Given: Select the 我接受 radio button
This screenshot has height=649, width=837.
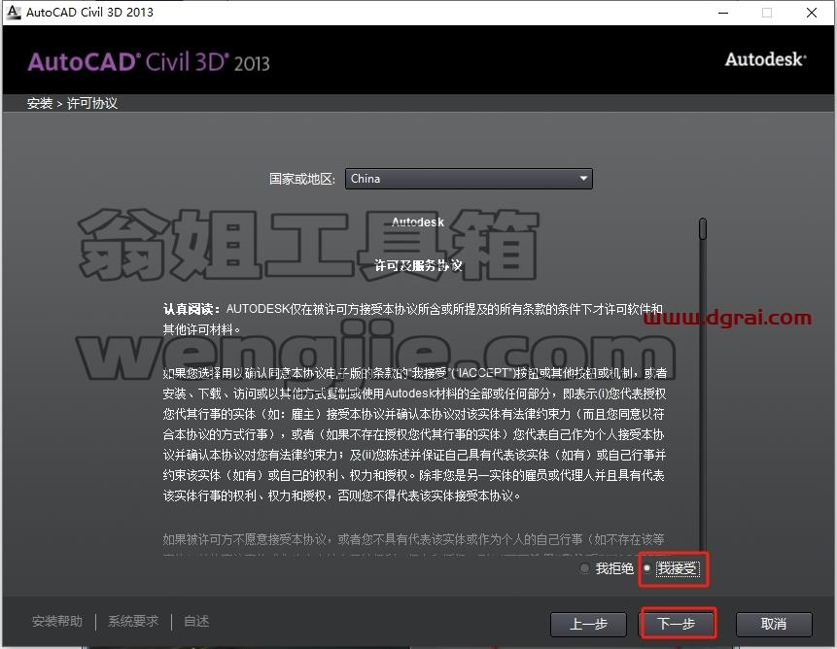Looking at the screenshot, I should (x=647, y=568).
